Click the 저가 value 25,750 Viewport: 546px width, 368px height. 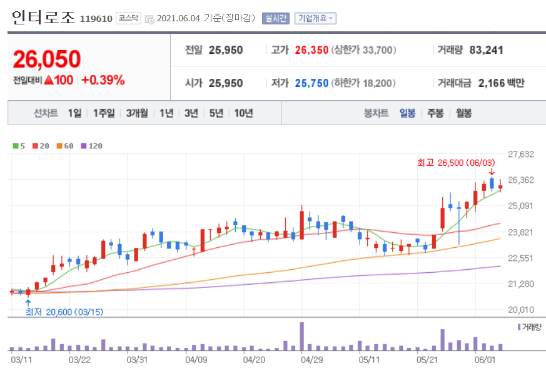(x=311, y=83)
